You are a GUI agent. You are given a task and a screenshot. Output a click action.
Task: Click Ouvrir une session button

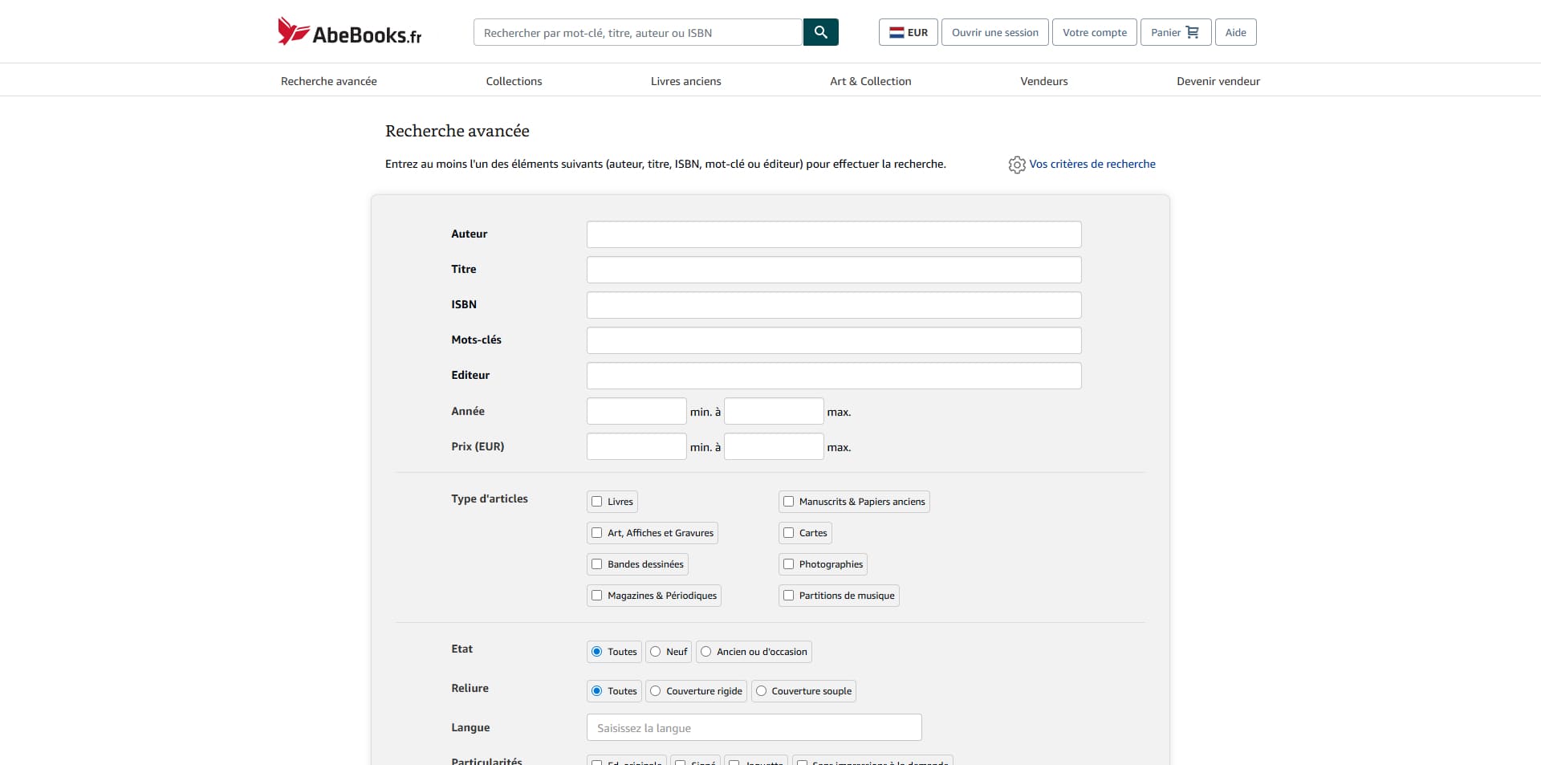(x=994, y=32)
